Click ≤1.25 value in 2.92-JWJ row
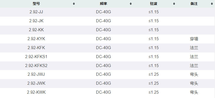 click(x=154, y=74)
